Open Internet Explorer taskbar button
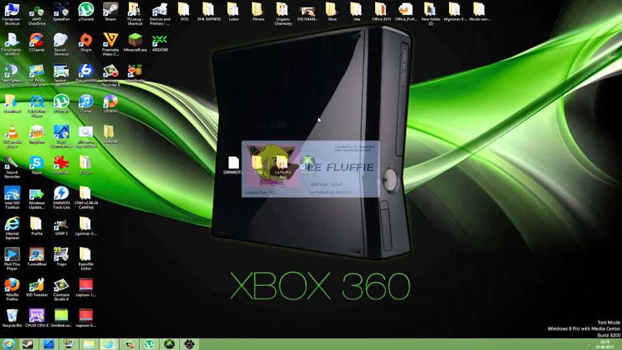622x350 pixels. pos(108,344)
